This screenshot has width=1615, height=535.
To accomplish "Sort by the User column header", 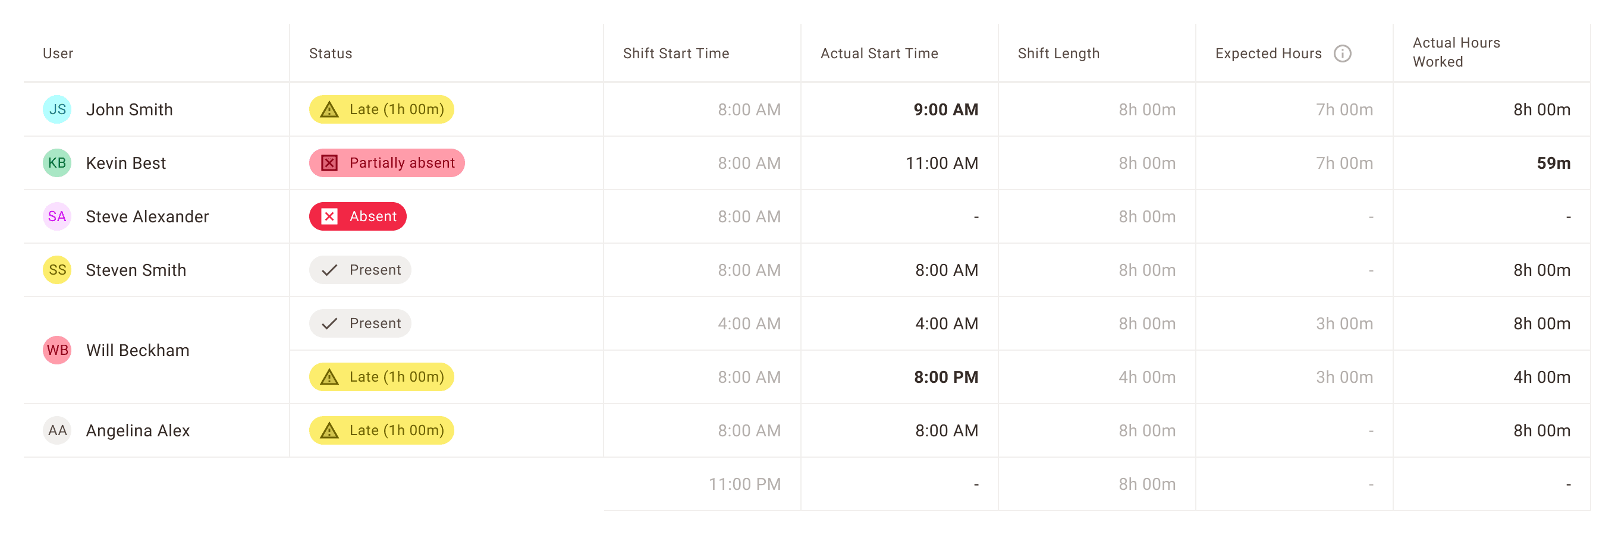I will pos(58,54).
